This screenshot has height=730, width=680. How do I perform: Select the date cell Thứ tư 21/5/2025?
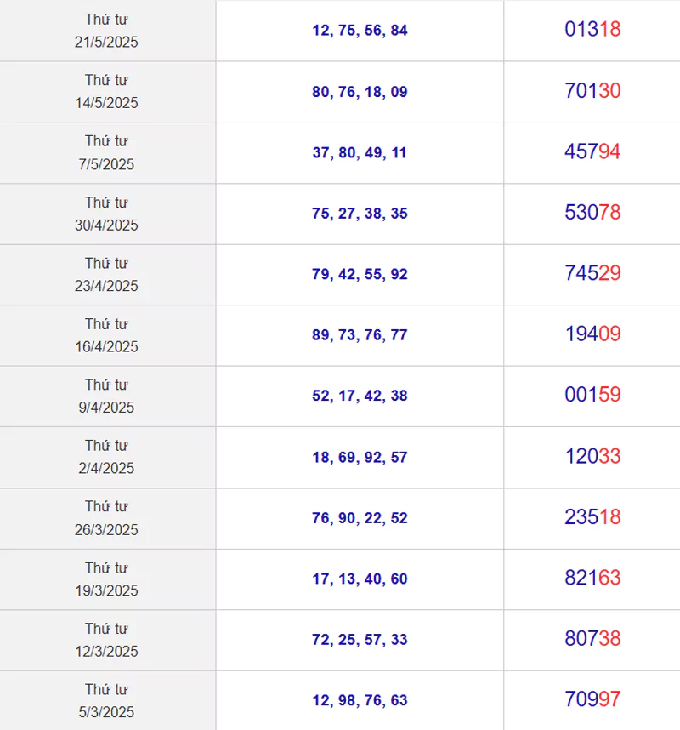[x=106, y=31]
